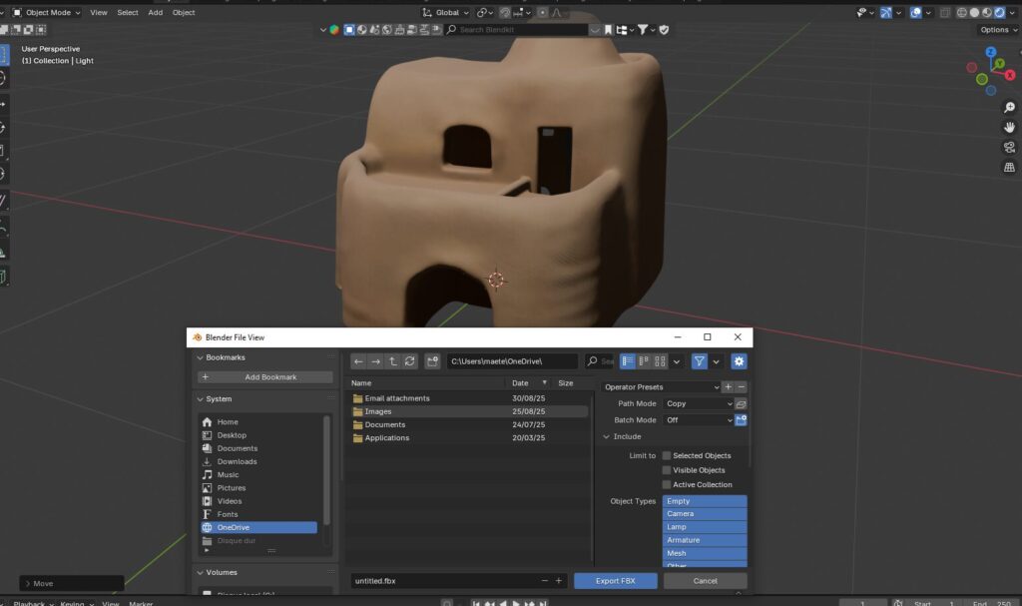Go up to parent directory
Screen dimensions: 1022x606
click(x=392, y=361)
